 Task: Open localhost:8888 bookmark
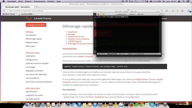[26, 14]
